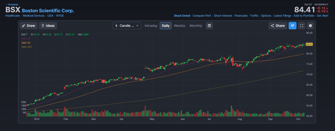This screenshot has height=131, width=335.
Task: Select the Daily timeframe
Action: click(165, 26)
